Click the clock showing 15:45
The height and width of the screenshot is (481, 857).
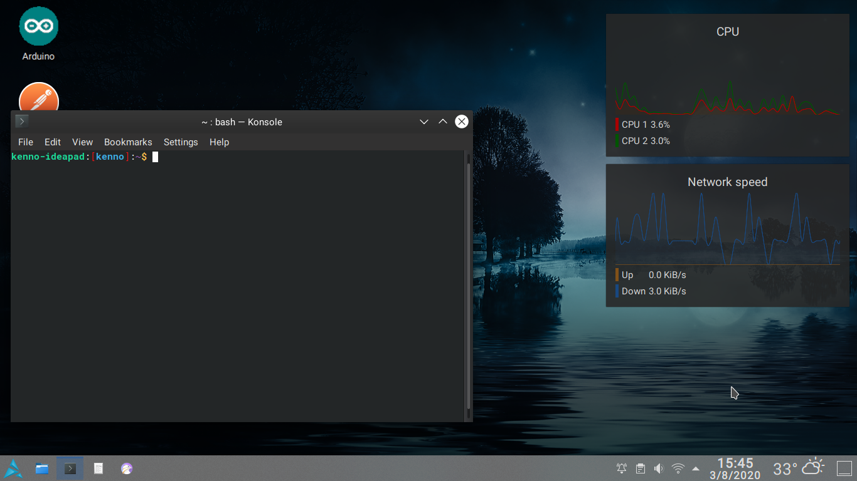click(x=735, y=468)
